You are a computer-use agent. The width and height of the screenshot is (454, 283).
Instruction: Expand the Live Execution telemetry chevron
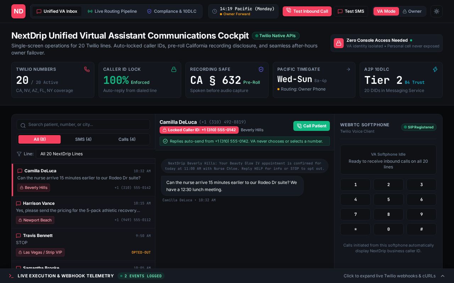(442, 276)
